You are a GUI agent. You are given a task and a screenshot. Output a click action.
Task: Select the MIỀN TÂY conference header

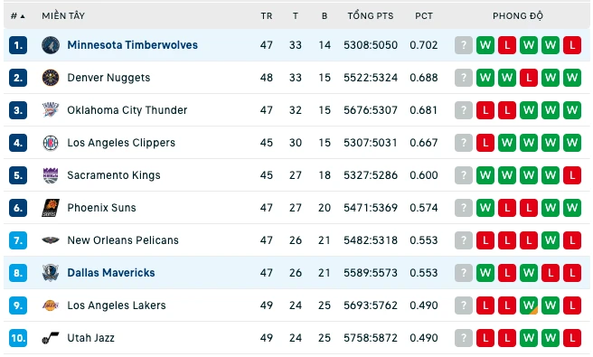click(63, 16)
